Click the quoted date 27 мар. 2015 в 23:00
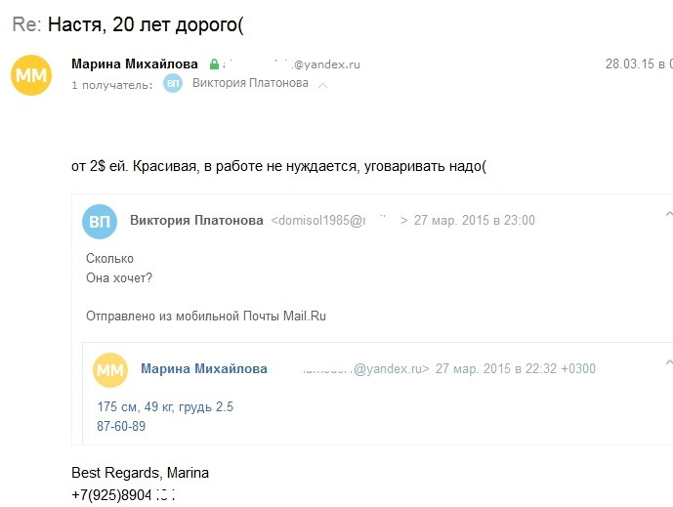Screen dimensions: 673x507 475,220
